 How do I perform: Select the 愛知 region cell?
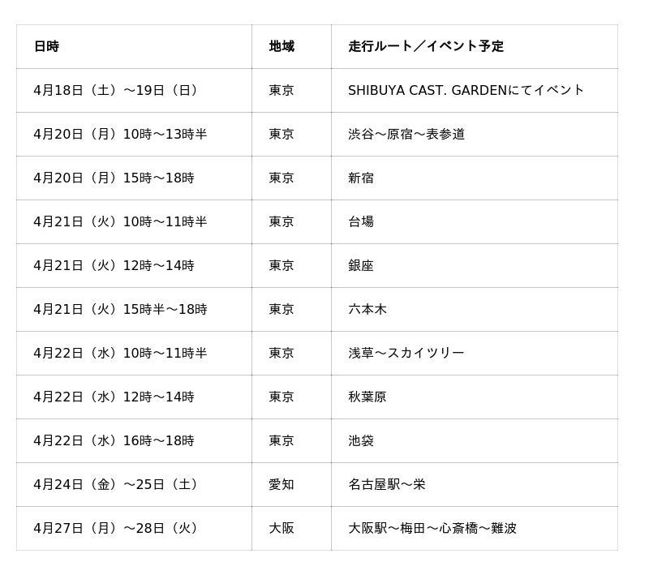point(282,485)
